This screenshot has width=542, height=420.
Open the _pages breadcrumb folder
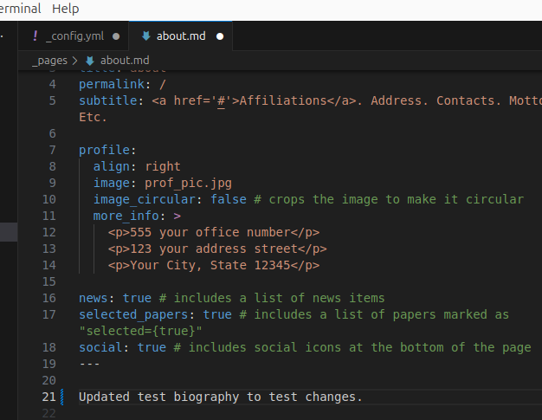[x=51, y=61]
